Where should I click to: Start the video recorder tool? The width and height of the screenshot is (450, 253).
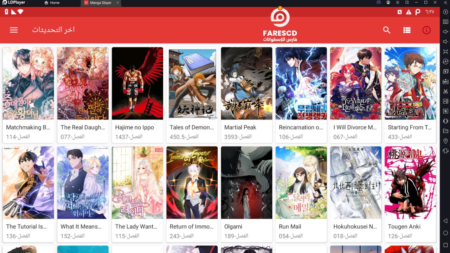pyautogui.click(x=445, y=101)
